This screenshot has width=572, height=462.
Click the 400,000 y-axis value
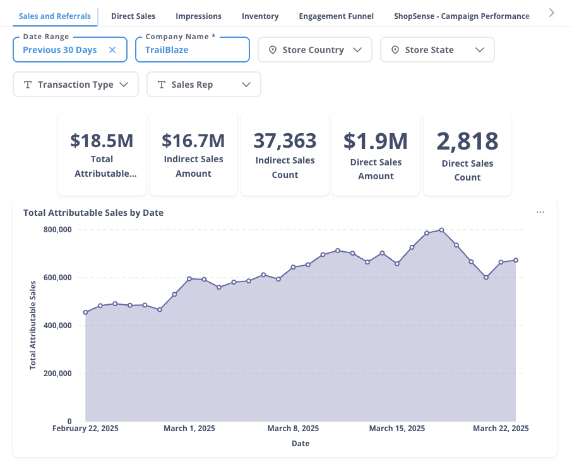57,326
